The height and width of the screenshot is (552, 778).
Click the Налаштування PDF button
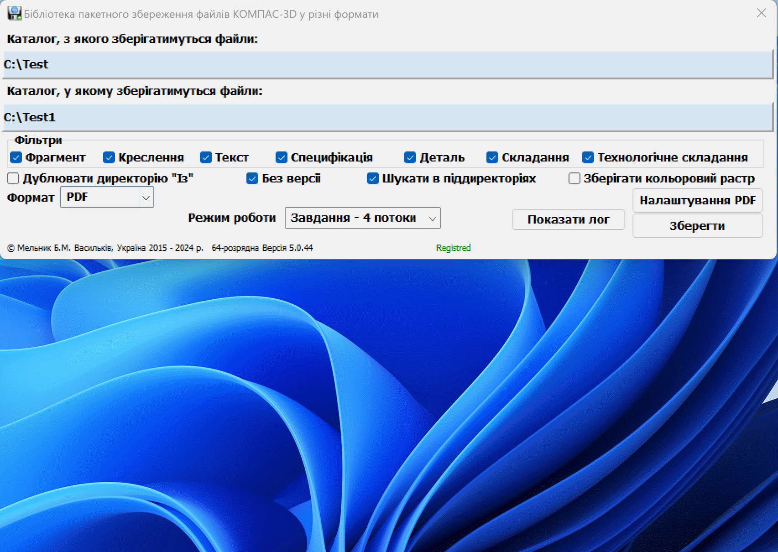pos(697,200)
